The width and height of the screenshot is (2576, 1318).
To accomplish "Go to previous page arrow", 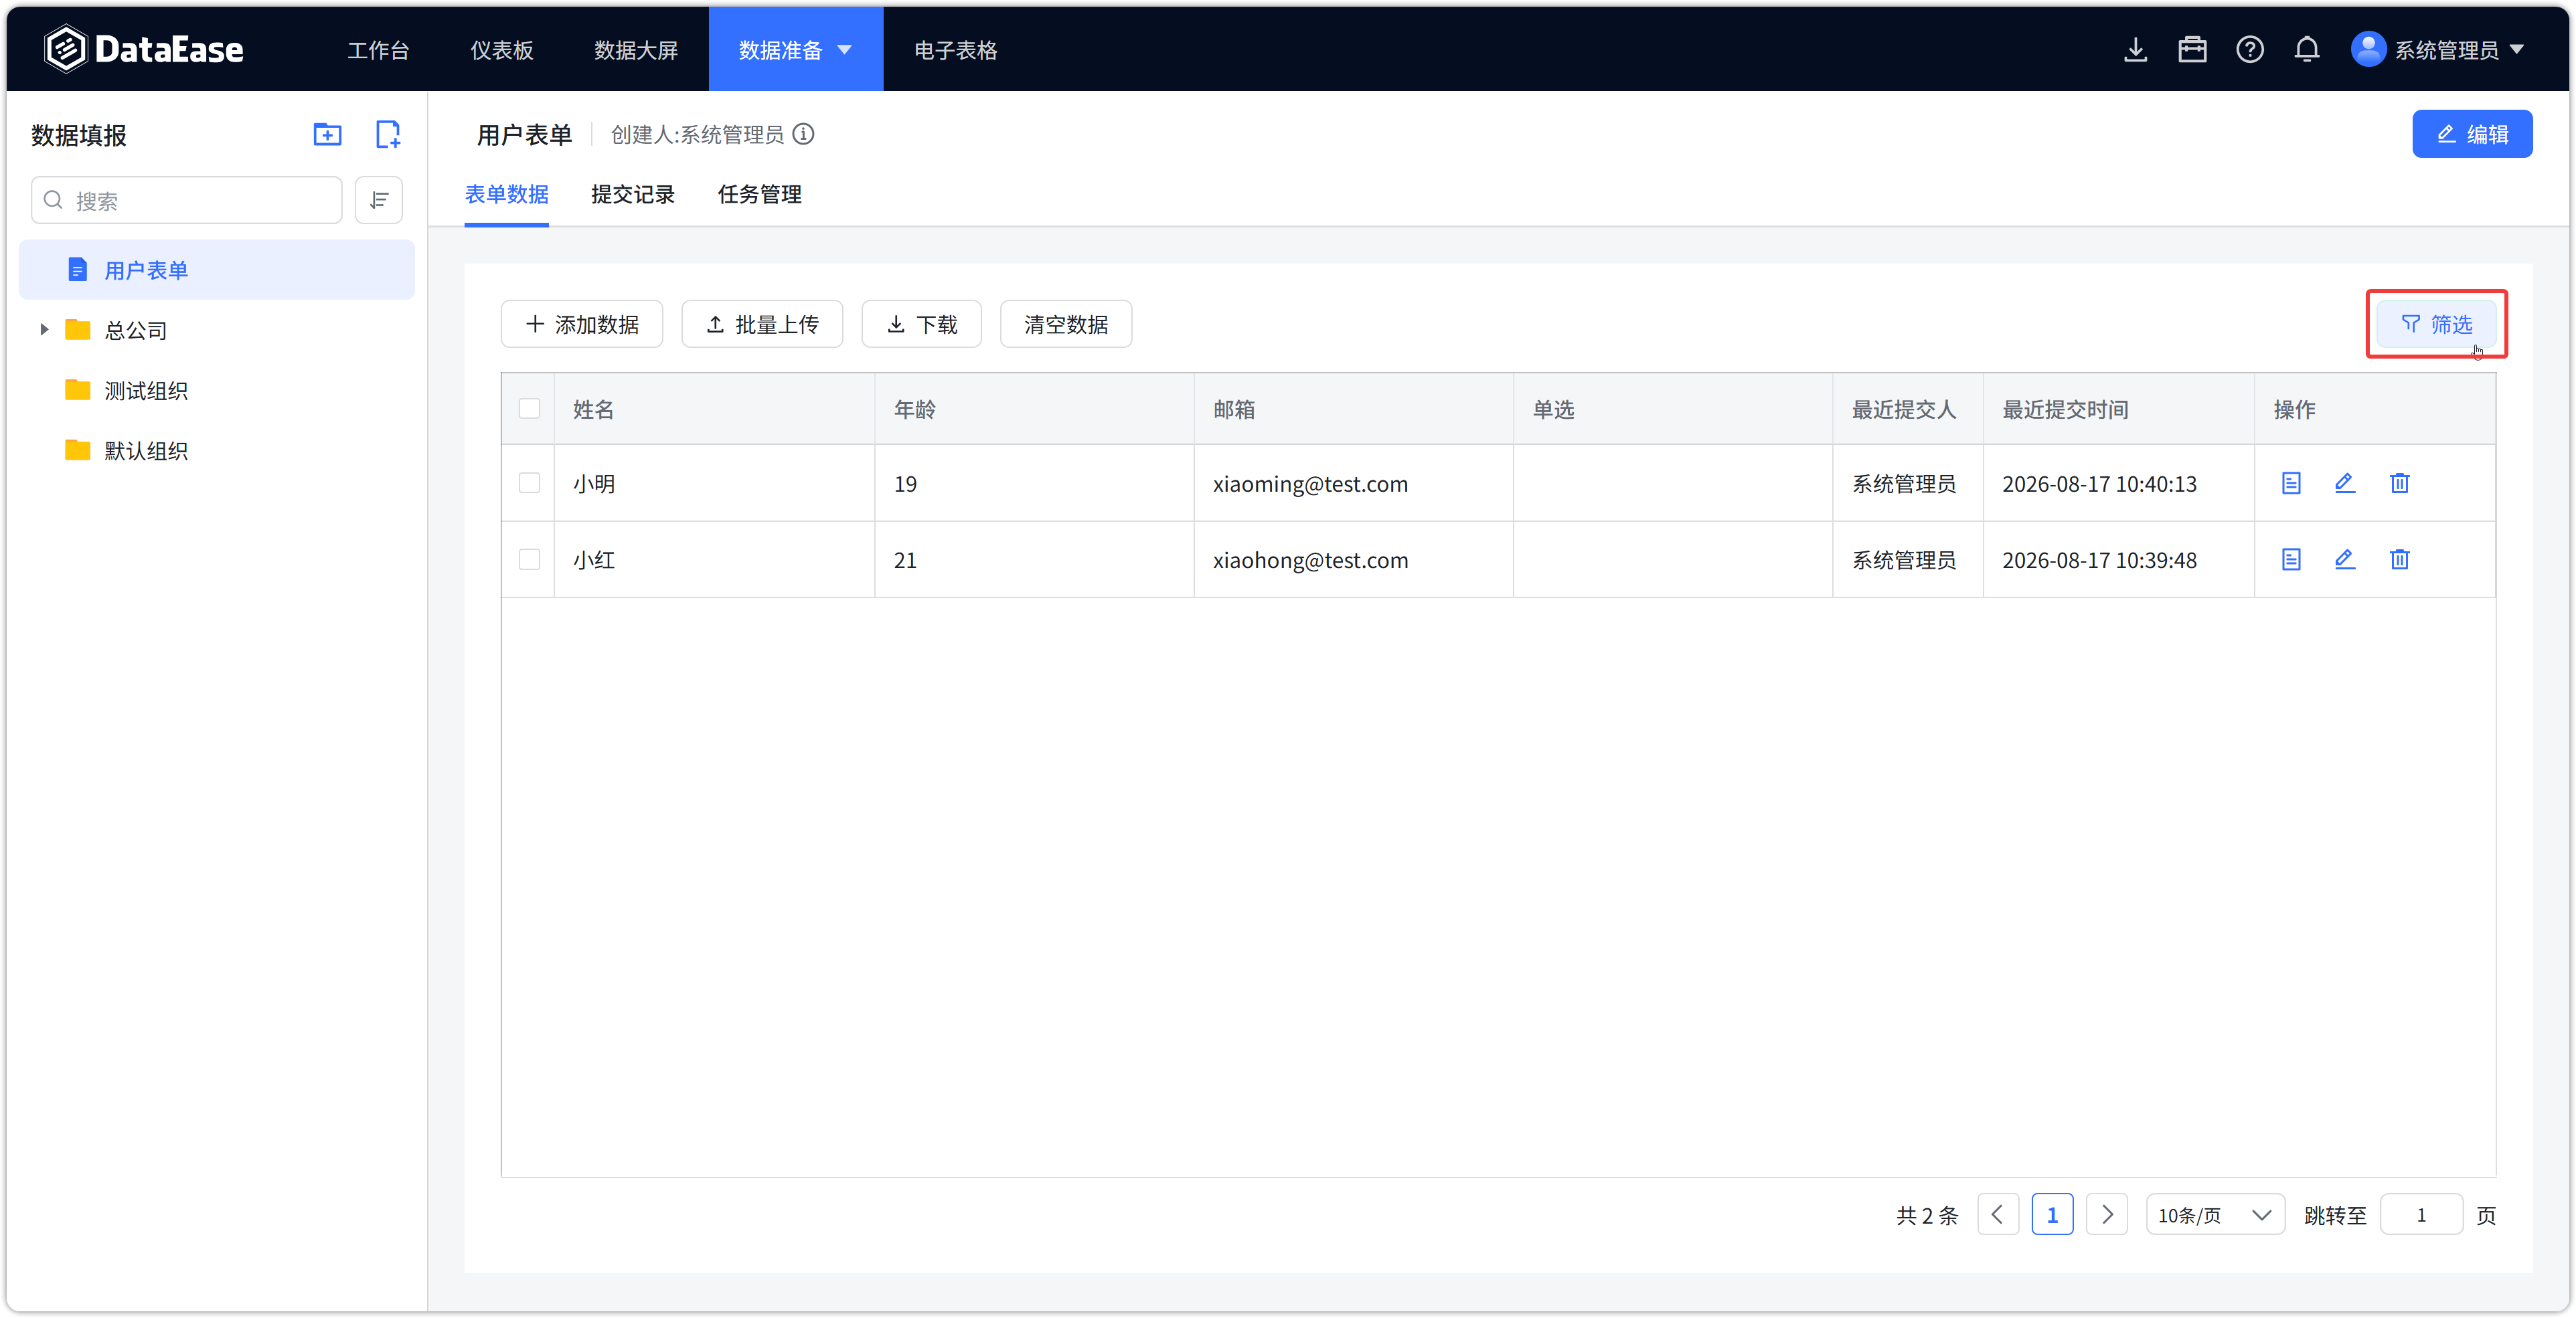I will click(1998, 1214).
